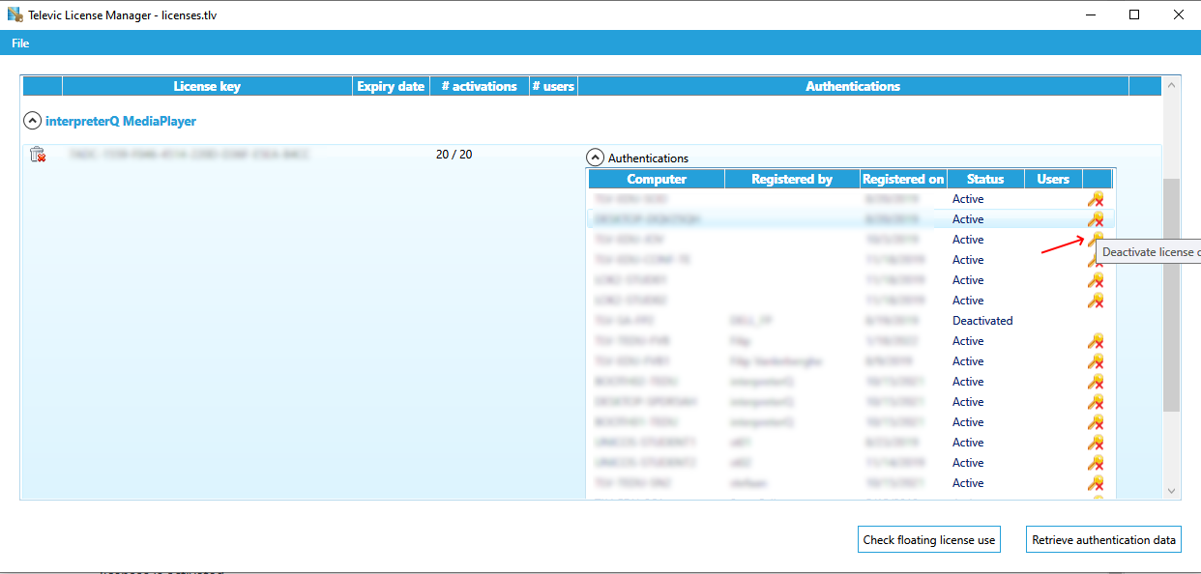Screen dimensions: 1201x574
Task: Sort by the Registered on column header
Action: click(903, 179)
